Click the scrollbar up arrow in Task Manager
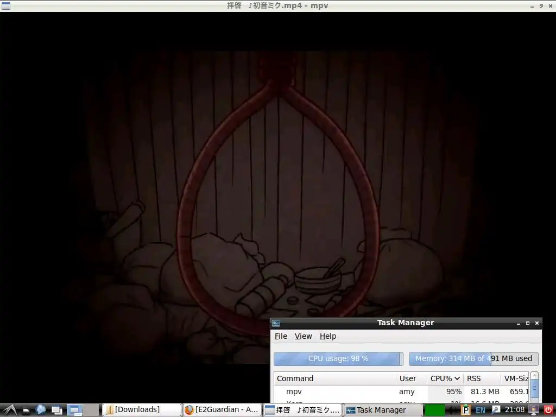Image resolution: width=556 pixels, height=417 pixels. (534, 376)
